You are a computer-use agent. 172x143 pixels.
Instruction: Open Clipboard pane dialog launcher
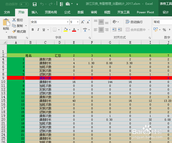(x=27, y=38)
